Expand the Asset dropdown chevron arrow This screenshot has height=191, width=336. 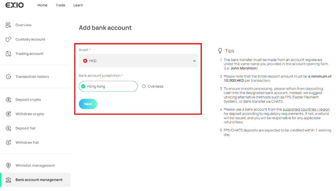[194, 61]
